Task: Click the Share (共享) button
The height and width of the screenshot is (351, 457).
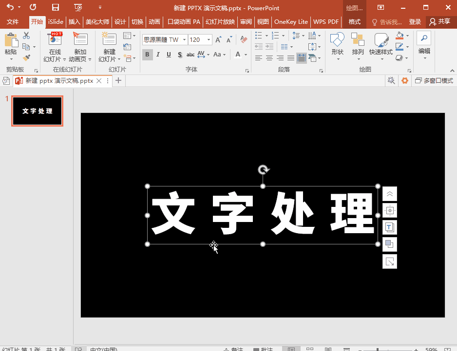Action: [440, 22]
